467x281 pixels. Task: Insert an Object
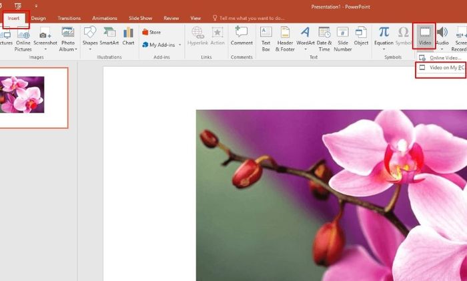coord(361,36)
